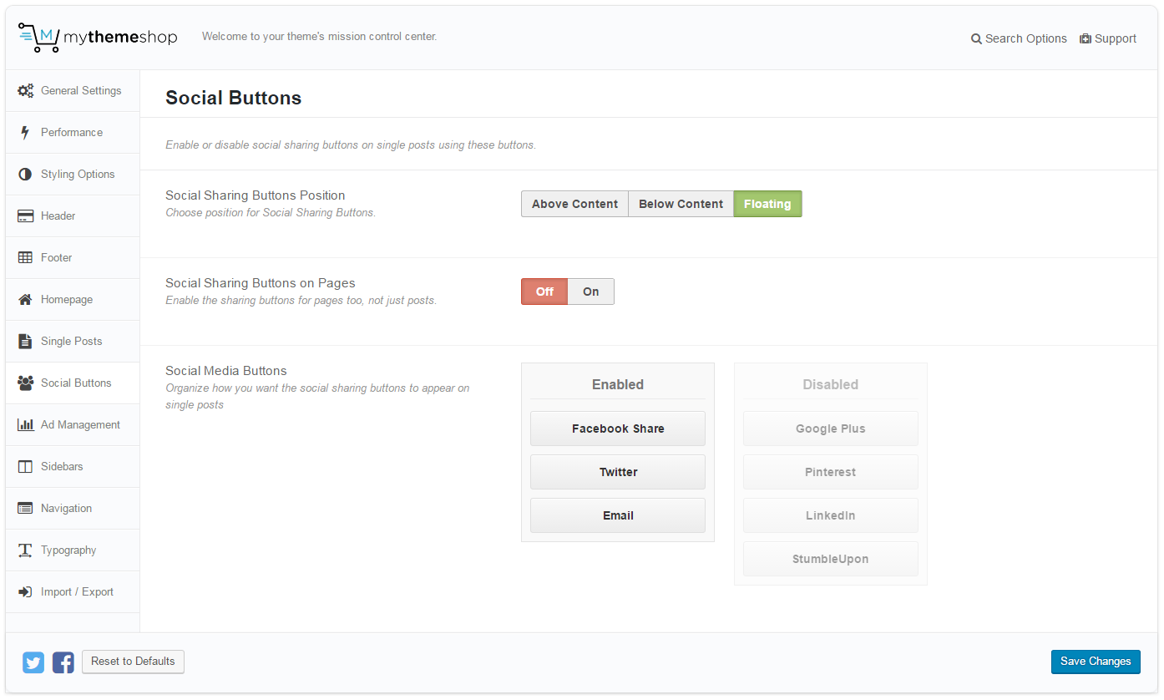
Task: Choose Below Content position
Action: coord(681,204)
